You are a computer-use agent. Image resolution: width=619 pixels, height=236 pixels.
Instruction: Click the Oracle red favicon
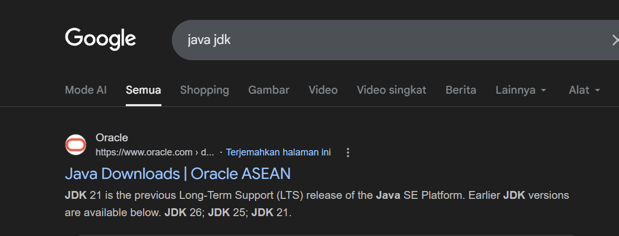[75, 145]
